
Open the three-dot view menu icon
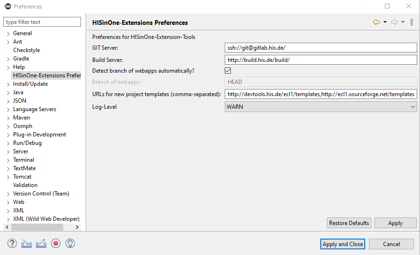(412, 22)
